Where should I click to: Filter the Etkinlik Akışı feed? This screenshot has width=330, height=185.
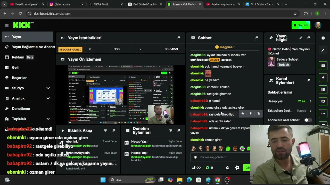pos(105,131)
